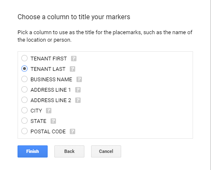The height and width of the screenshot is (170, 211).
Task: Pick the ADDRESS LINE 2 radio button
Action: [x=24, y=100]
